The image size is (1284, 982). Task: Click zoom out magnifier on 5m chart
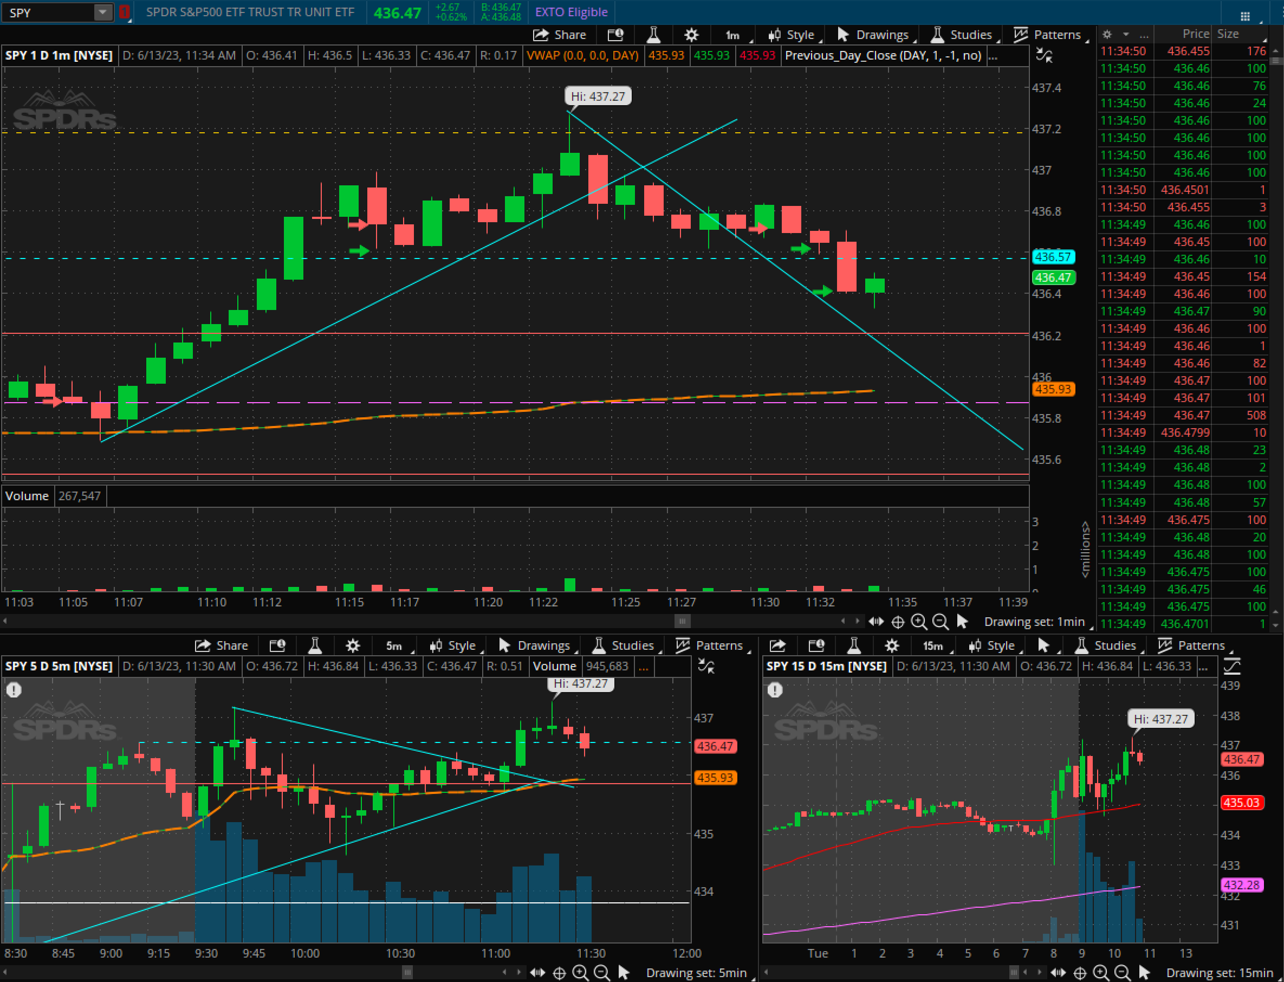[602, 973]
